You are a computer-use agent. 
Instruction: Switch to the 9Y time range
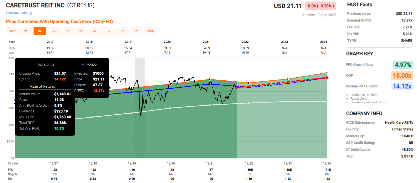tap(26, 31)
